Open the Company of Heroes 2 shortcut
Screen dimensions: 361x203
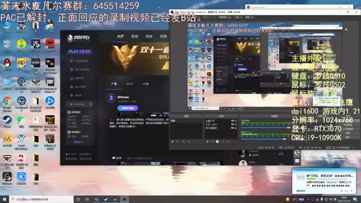click(50, 84)
